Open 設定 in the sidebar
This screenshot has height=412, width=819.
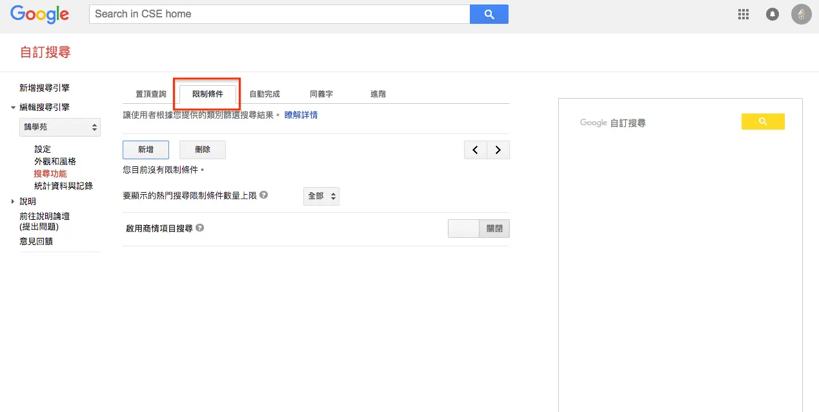pos(43,149)
